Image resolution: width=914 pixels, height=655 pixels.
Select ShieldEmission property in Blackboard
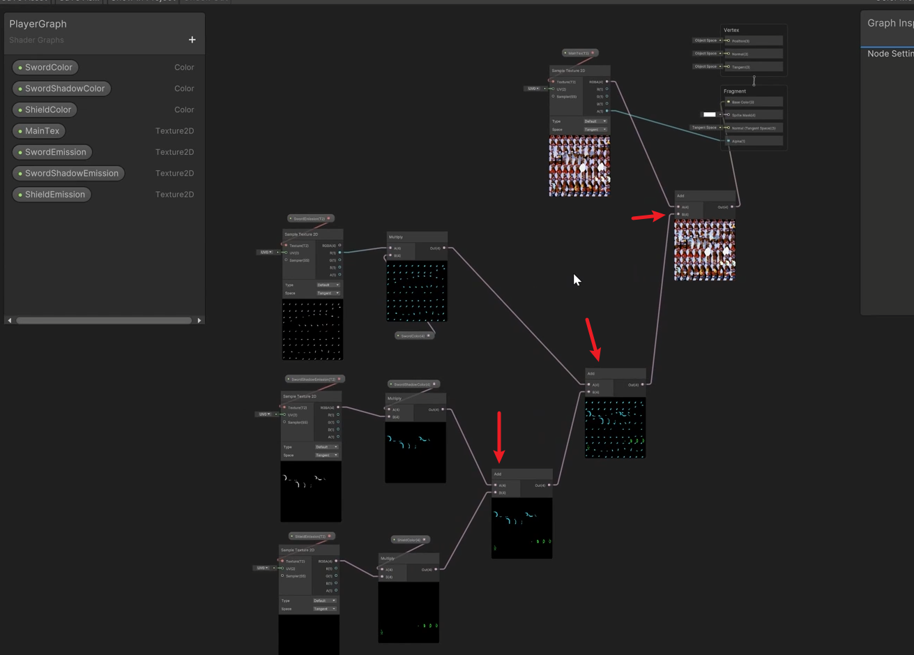(x=52, y=195)
